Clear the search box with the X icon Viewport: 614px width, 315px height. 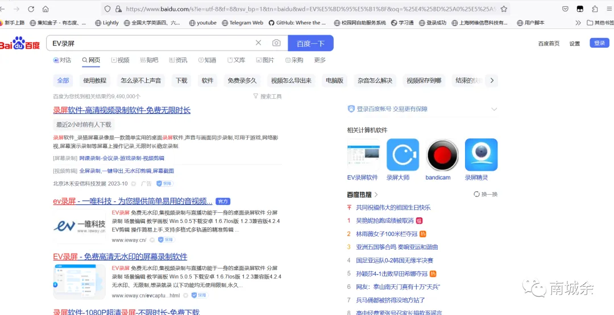tap(259, 43)
